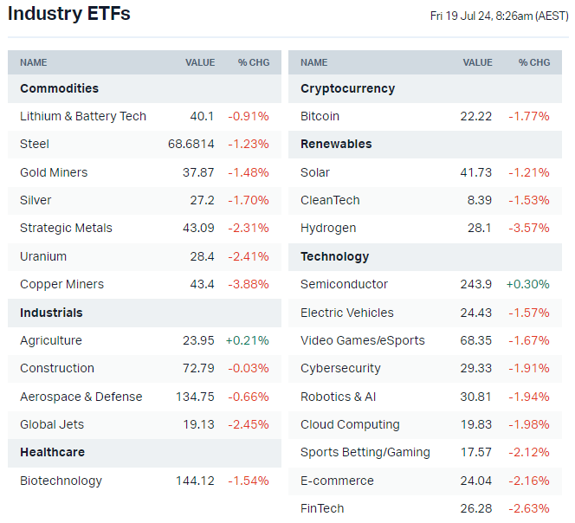Image resolution: width=575 pixels, height=523 pixels.
Task: Open the Solar ETF row
Action: point(315,172)
